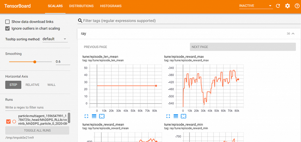Select the particle-multiagent run radio circle
Viewport: 301px width, 142px height.
(x=14, y=121)
